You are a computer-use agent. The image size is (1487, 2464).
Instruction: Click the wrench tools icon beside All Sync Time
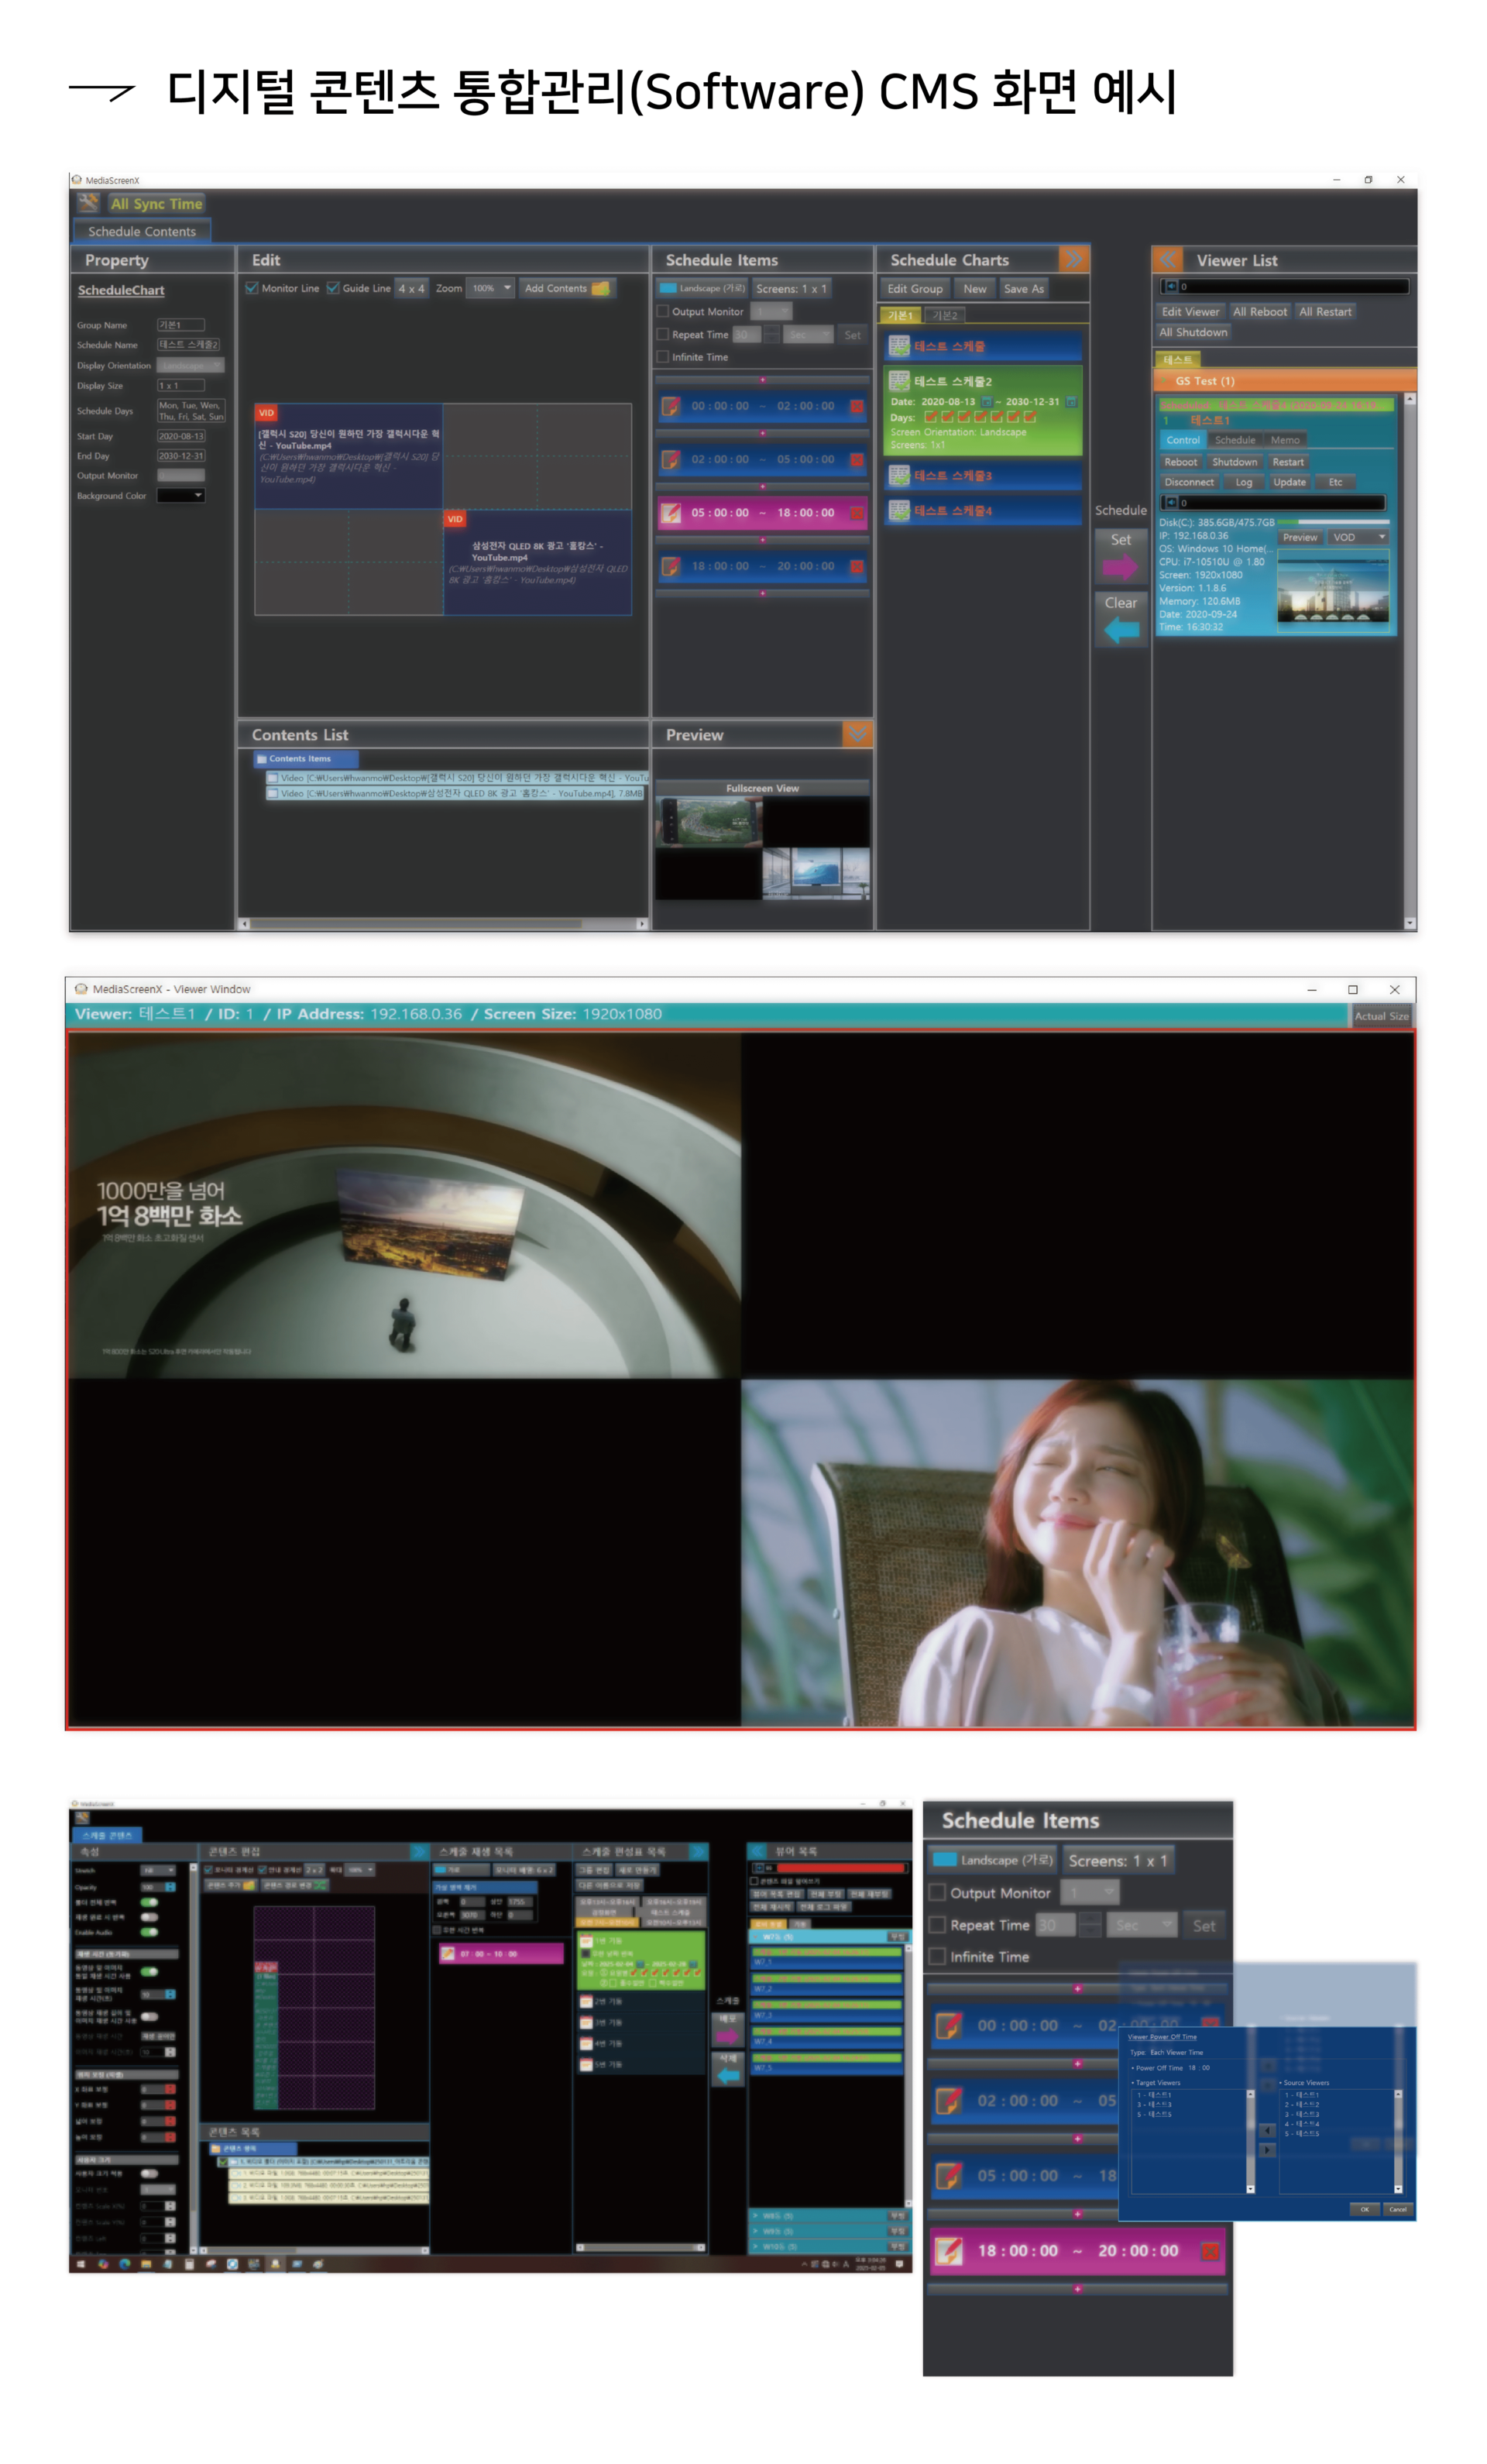click(88, 202)
